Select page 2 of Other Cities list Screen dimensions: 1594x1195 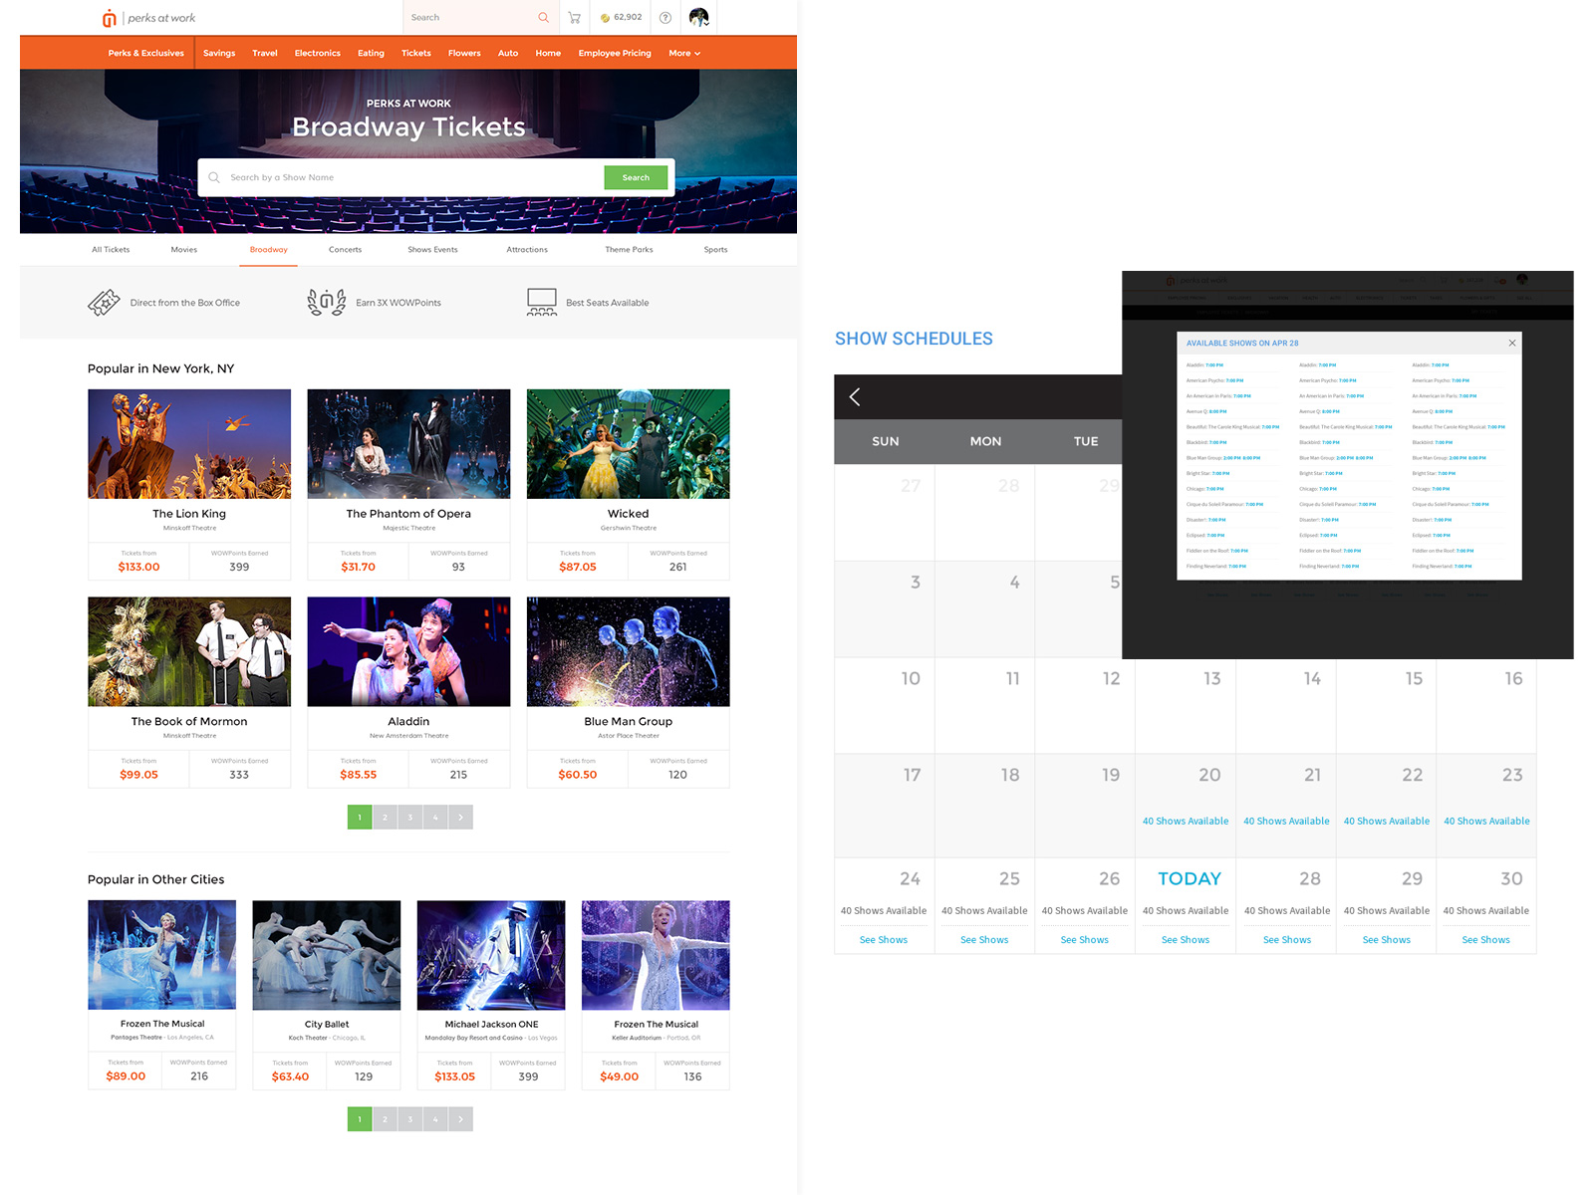pyautogui.click(x=385, y=1119)
